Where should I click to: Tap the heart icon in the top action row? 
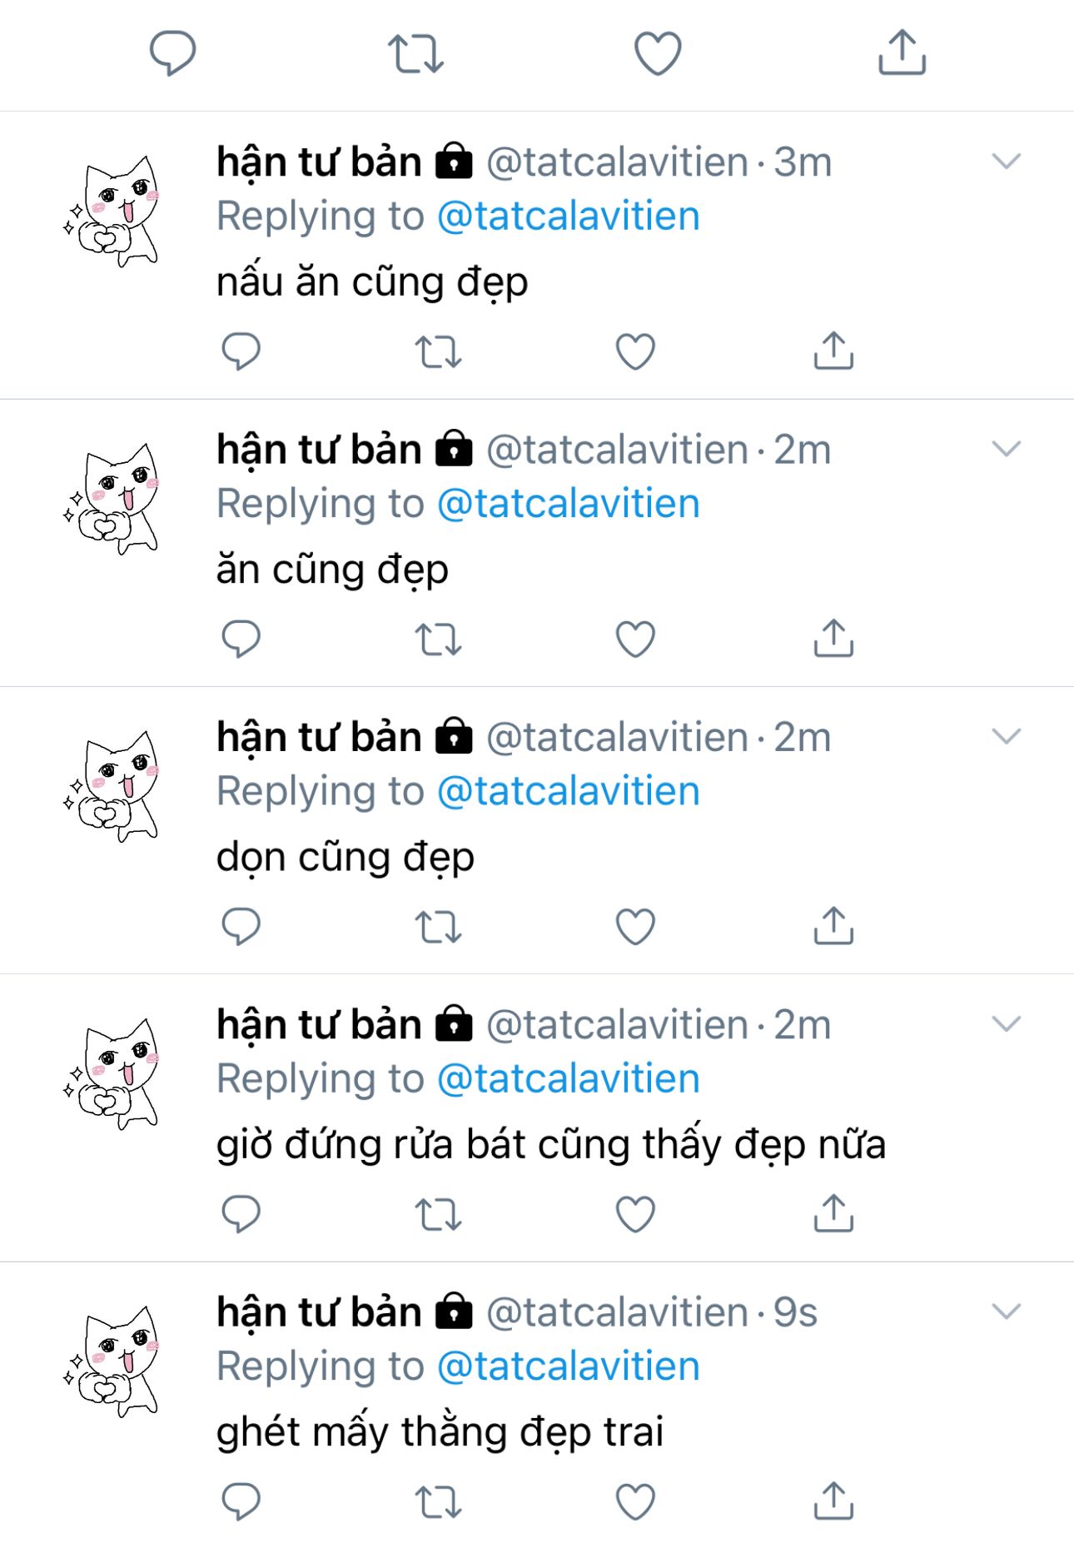click(658, 53)
